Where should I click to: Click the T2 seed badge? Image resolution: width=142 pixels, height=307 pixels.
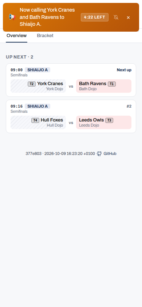point(32,84)
